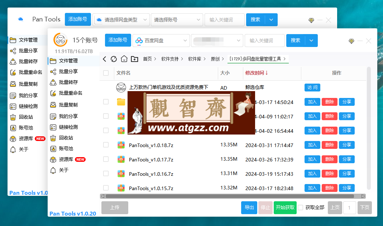
Task: Check the box for PanTools_v1.0.15.7z
Action: pyautogui.click(x=106, y=188)
